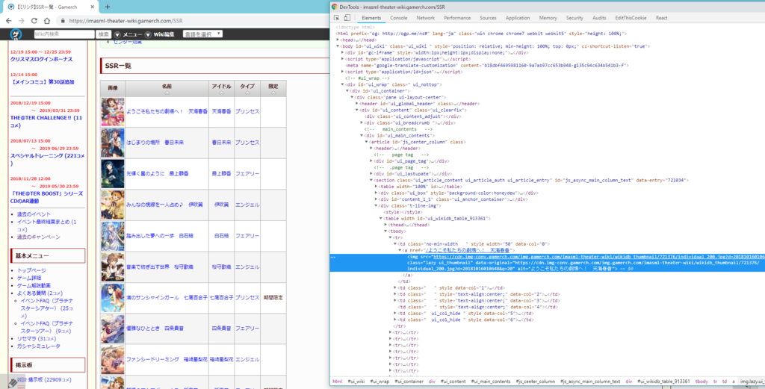Open THE@TER CHALLENGE!! link
The image size is (765, 389).
[41, 118]
